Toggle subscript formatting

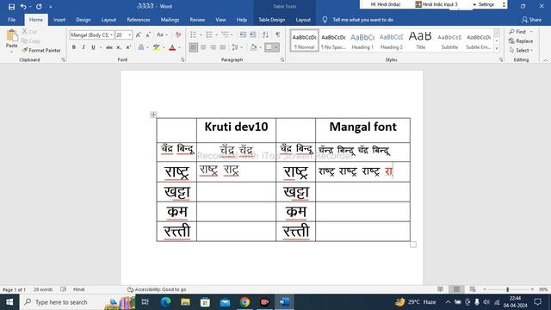point(119,47)
